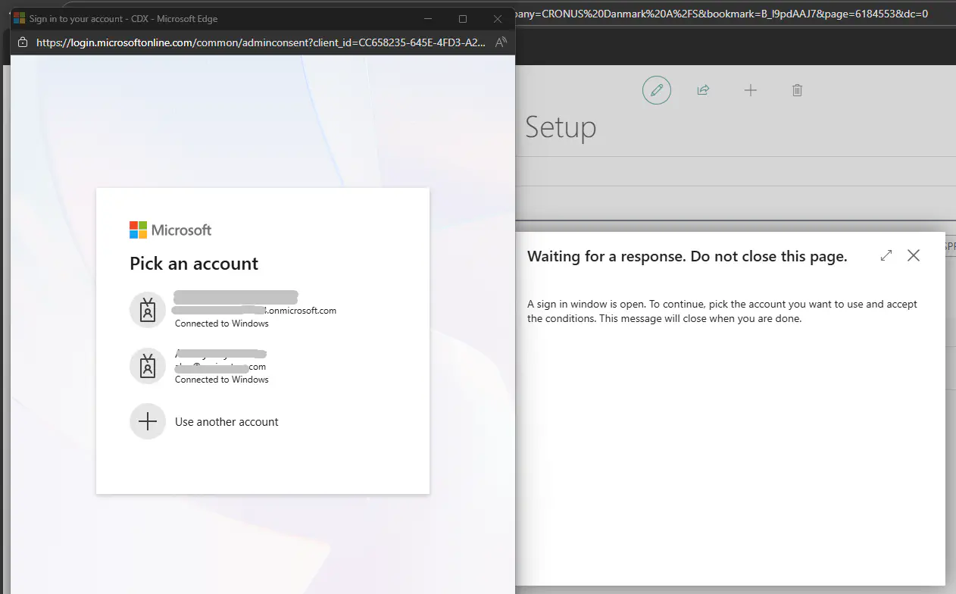The image size is (956, 594).
Task: Click the badge avatar of onmicrosoft.com account
Action: coord(148,310)
